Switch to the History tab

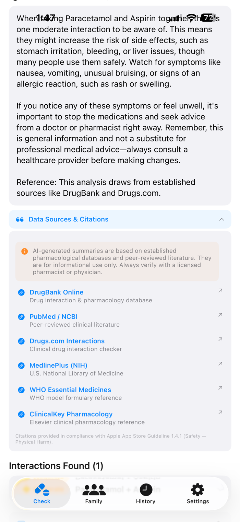pyautogui.click(x=146, y=494)
